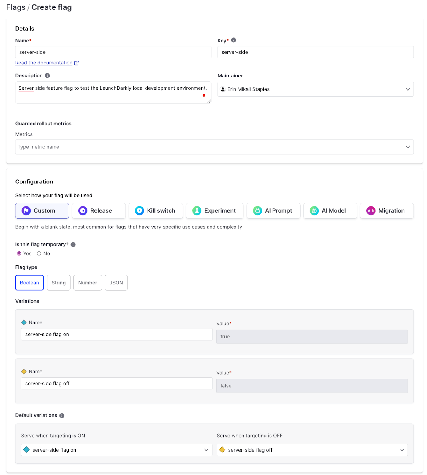Click the Experiment flask icon
Viewport: 427px width, 475px height.
tap(197, 210)
